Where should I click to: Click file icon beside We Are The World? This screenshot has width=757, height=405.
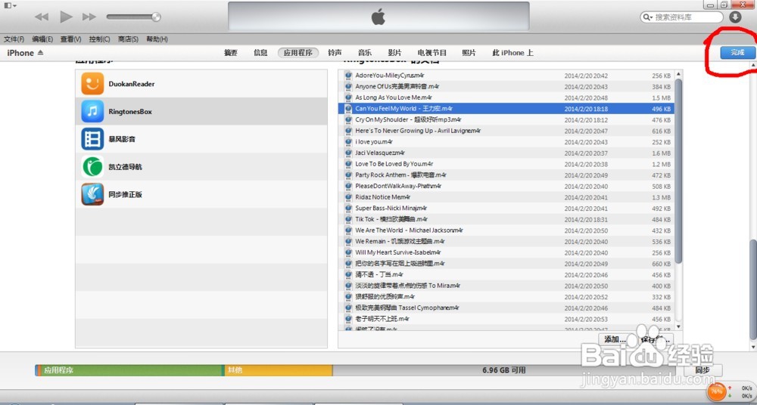[x=348, y=230]
